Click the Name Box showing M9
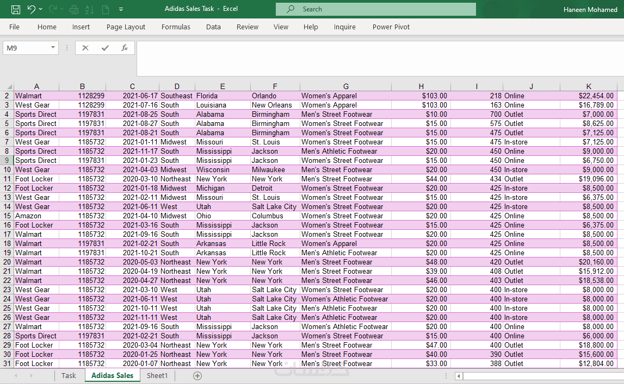The width and height of the screenshot is (624, 384). pos(26,48)
